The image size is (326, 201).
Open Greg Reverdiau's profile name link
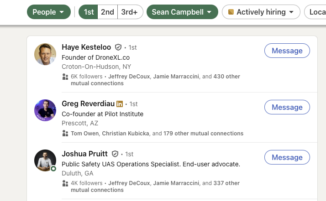point(88,103)
